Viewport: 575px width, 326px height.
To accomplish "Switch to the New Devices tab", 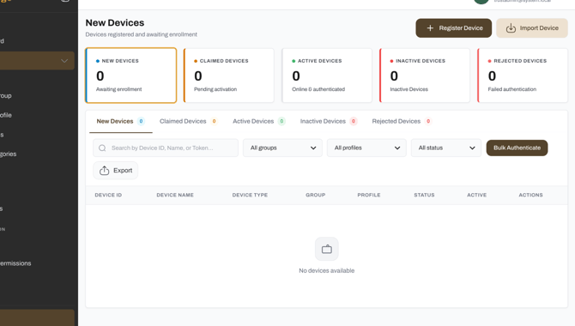I will click(x=121, y=121).
